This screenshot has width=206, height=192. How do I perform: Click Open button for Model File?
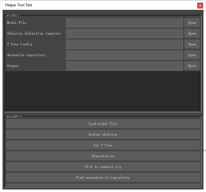pyautogui.click(x=192, y=23)
